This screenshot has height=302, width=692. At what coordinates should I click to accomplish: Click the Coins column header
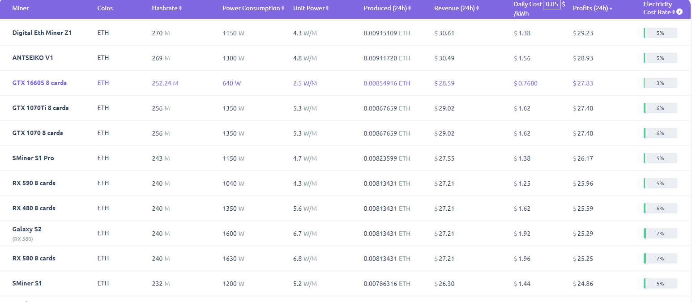click(x=105, y=9)
